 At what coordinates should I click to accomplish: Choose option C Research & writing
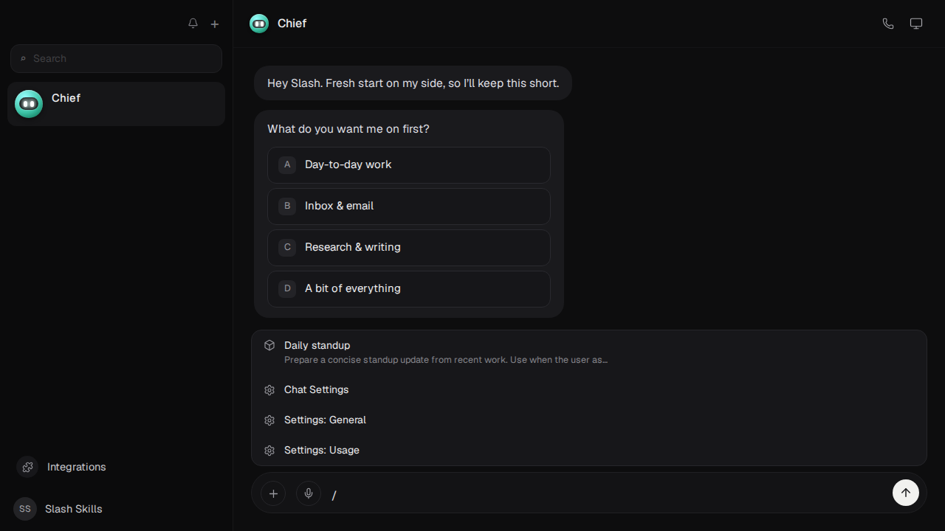pos(409,247)
